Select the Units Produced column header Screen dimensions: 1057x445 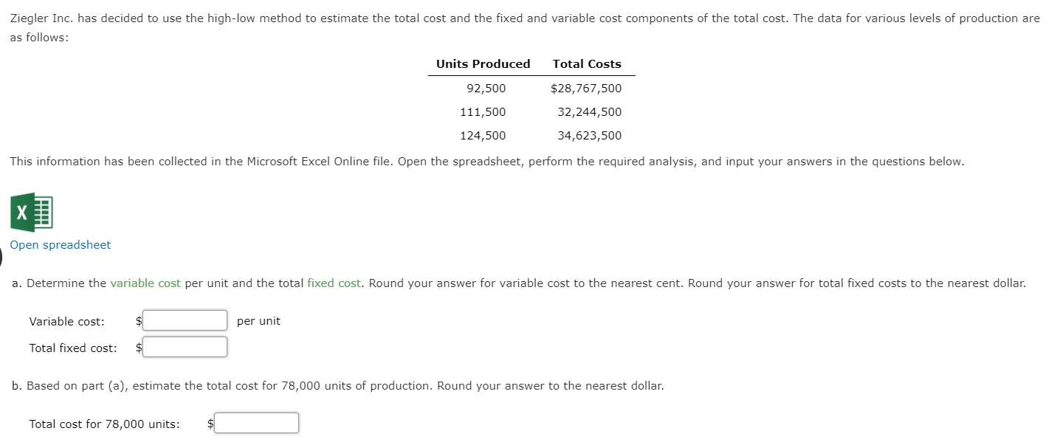point(483,64)
